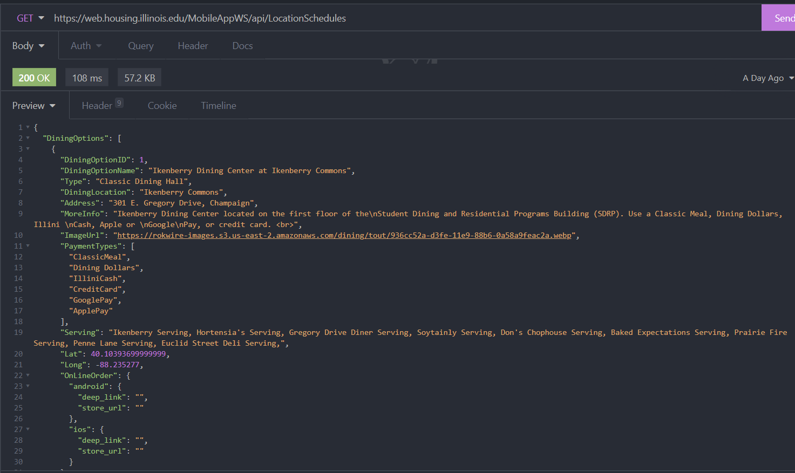The height and width of the screenshot is (473, 795).
Task: Click the "MoreInfo" key
Action: [x=82, y=214]
